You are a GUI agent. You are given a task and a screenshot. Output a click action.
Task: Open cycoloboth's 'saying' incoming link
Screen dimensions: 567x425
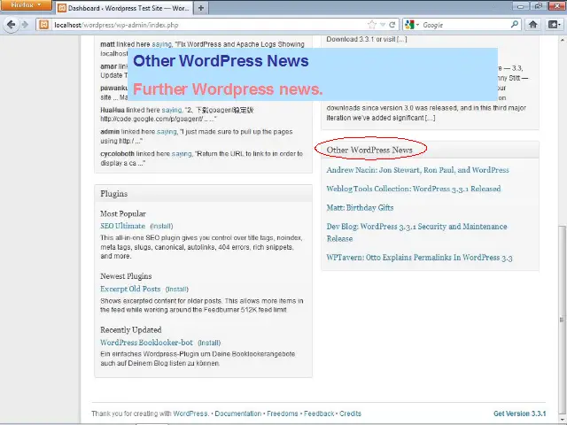pyautogui.click(x=182, y=154)
